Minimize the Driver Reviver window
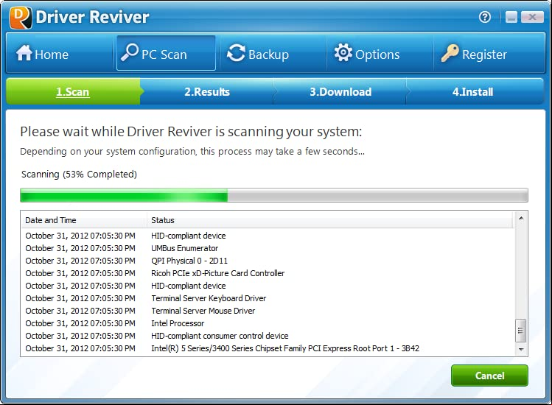Screen dimensions: 552x405 pyautogui.click(x=511, y=17)
